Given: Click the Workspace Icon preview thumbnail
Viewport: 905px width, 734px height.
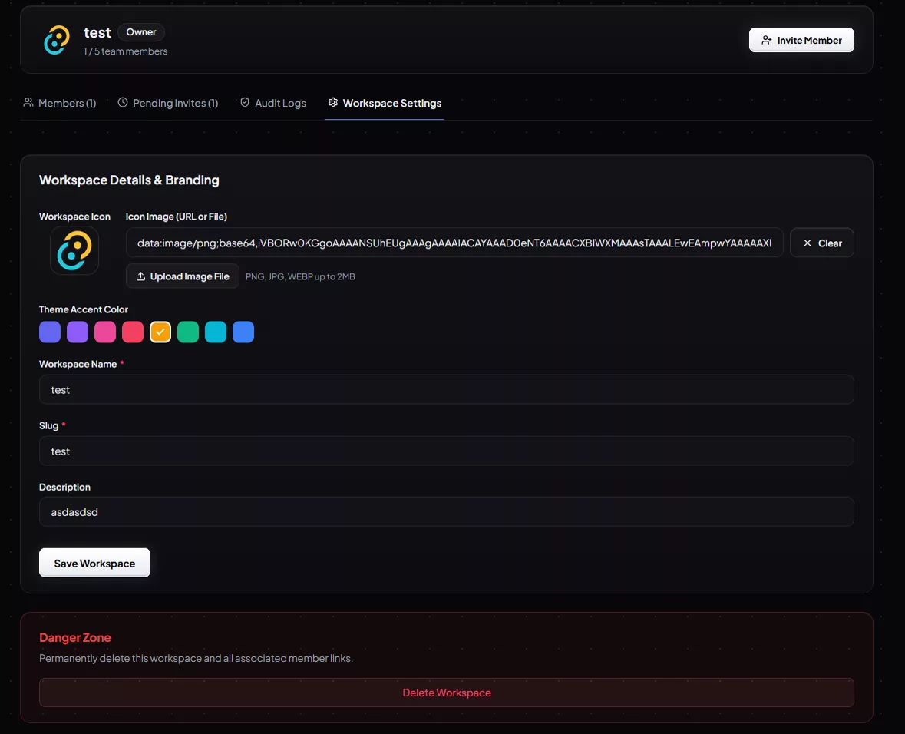Looking at the screenshot, I should 74,250.
